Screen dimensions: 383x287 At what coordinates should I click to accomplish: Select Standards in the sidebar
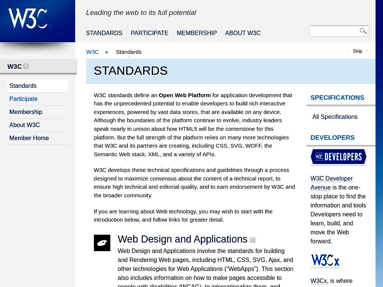click(x=38, y=86)
